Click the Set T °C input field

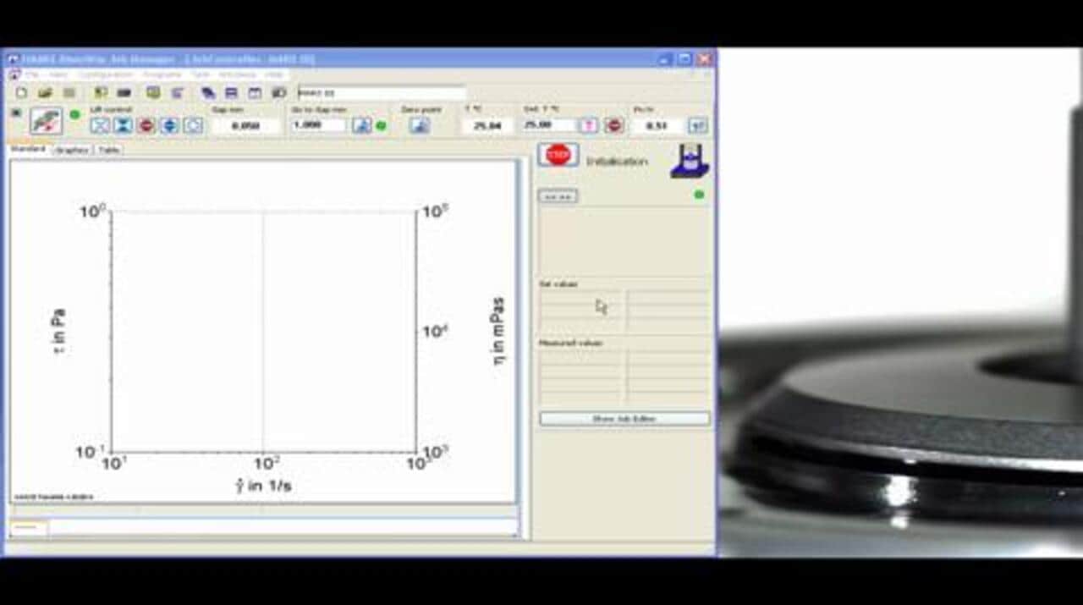547,125
